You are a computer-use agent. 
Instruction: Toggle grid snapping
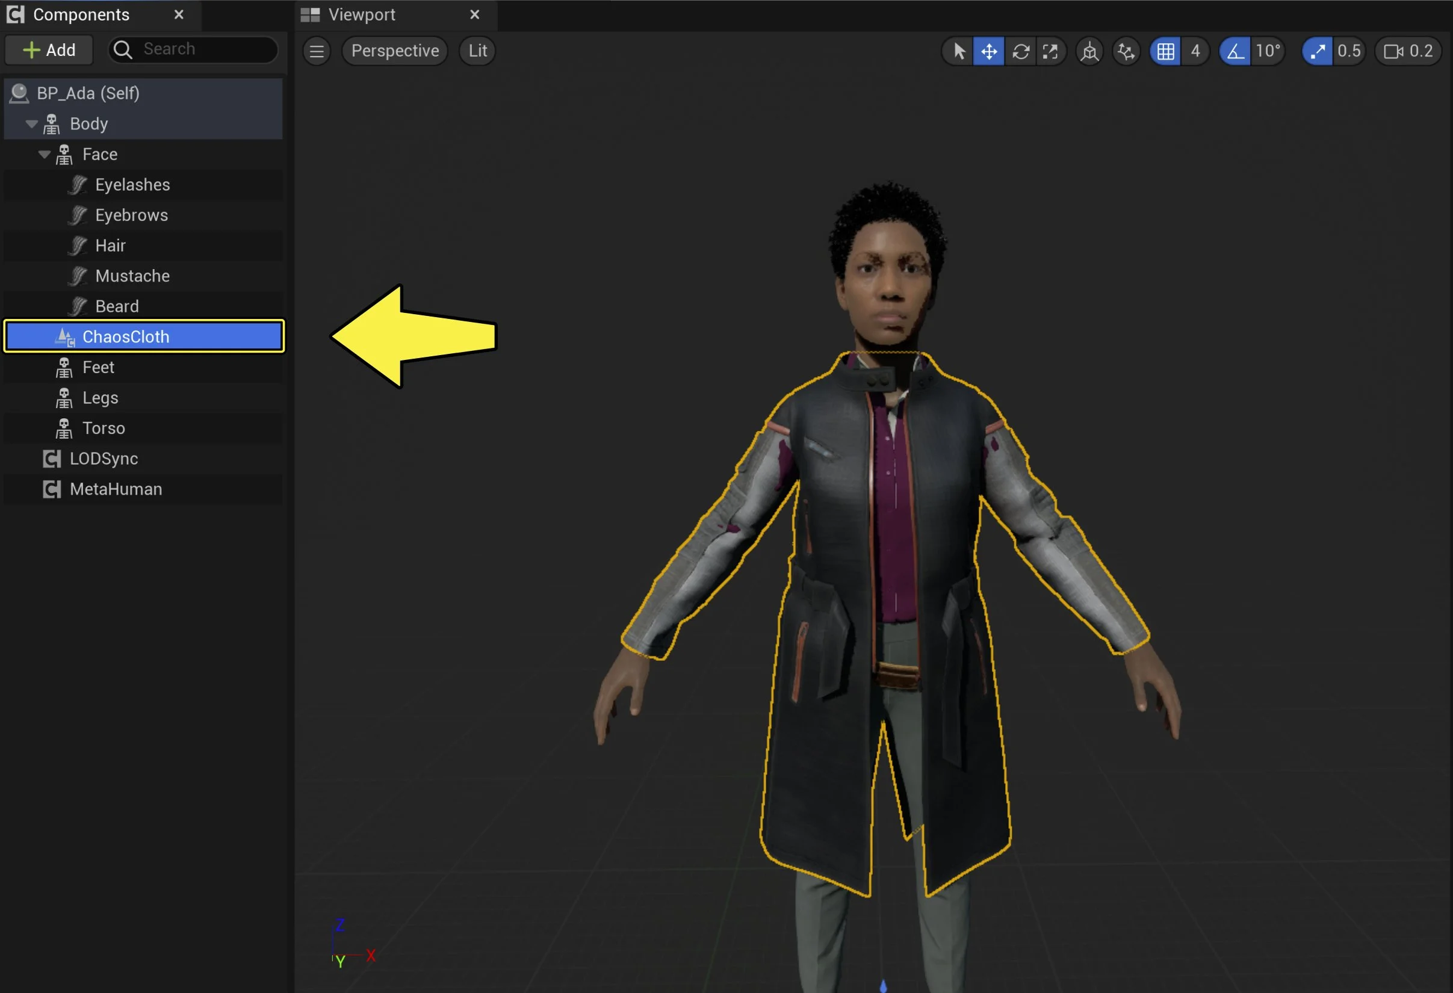click(x=1165, y=51)
